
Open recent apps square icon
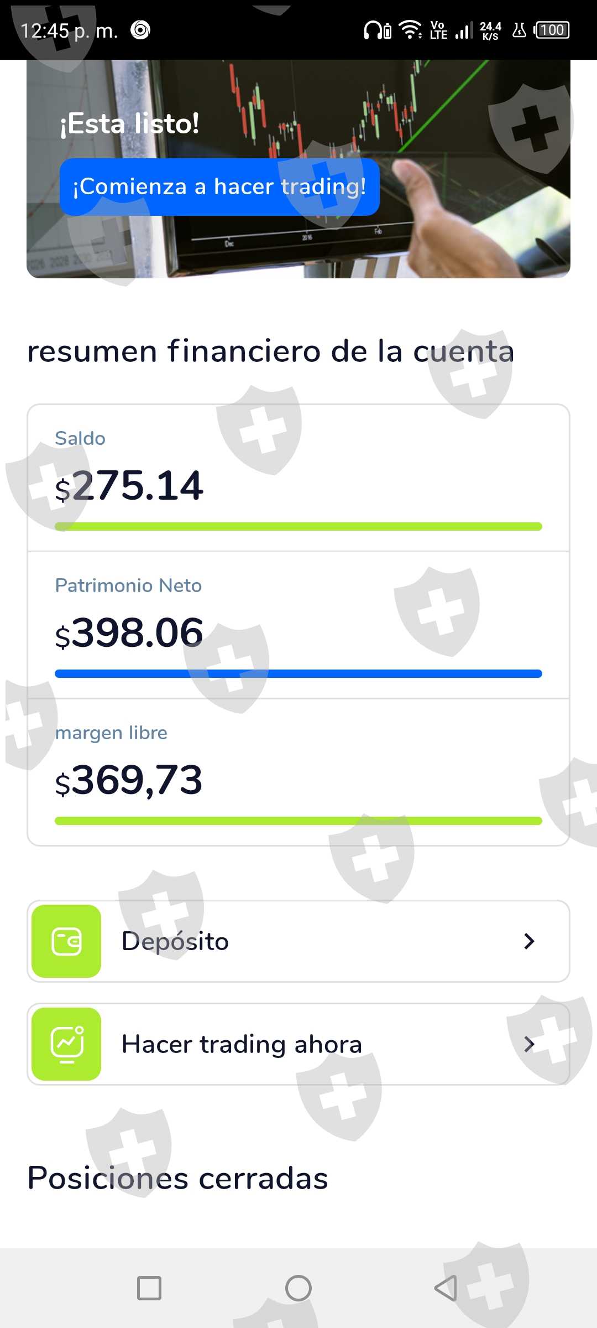click(149, 1288)
